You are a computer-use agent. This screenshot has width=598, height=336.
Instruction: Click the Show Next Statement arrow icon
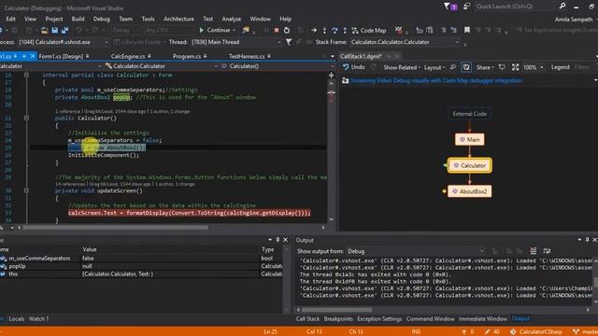point(314,31)
